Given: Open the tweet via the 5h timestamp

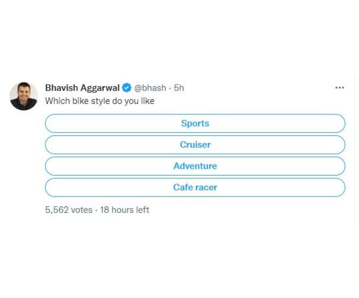Looking at the screenshot, I should (179, 88).
